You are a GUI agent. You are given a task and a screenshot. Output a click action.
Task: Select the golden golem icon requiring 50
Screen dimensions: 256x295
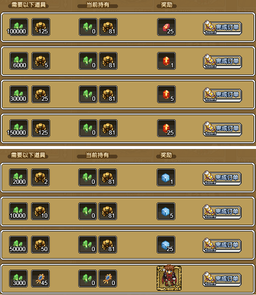pyautogui.click(x=41, y=245)
